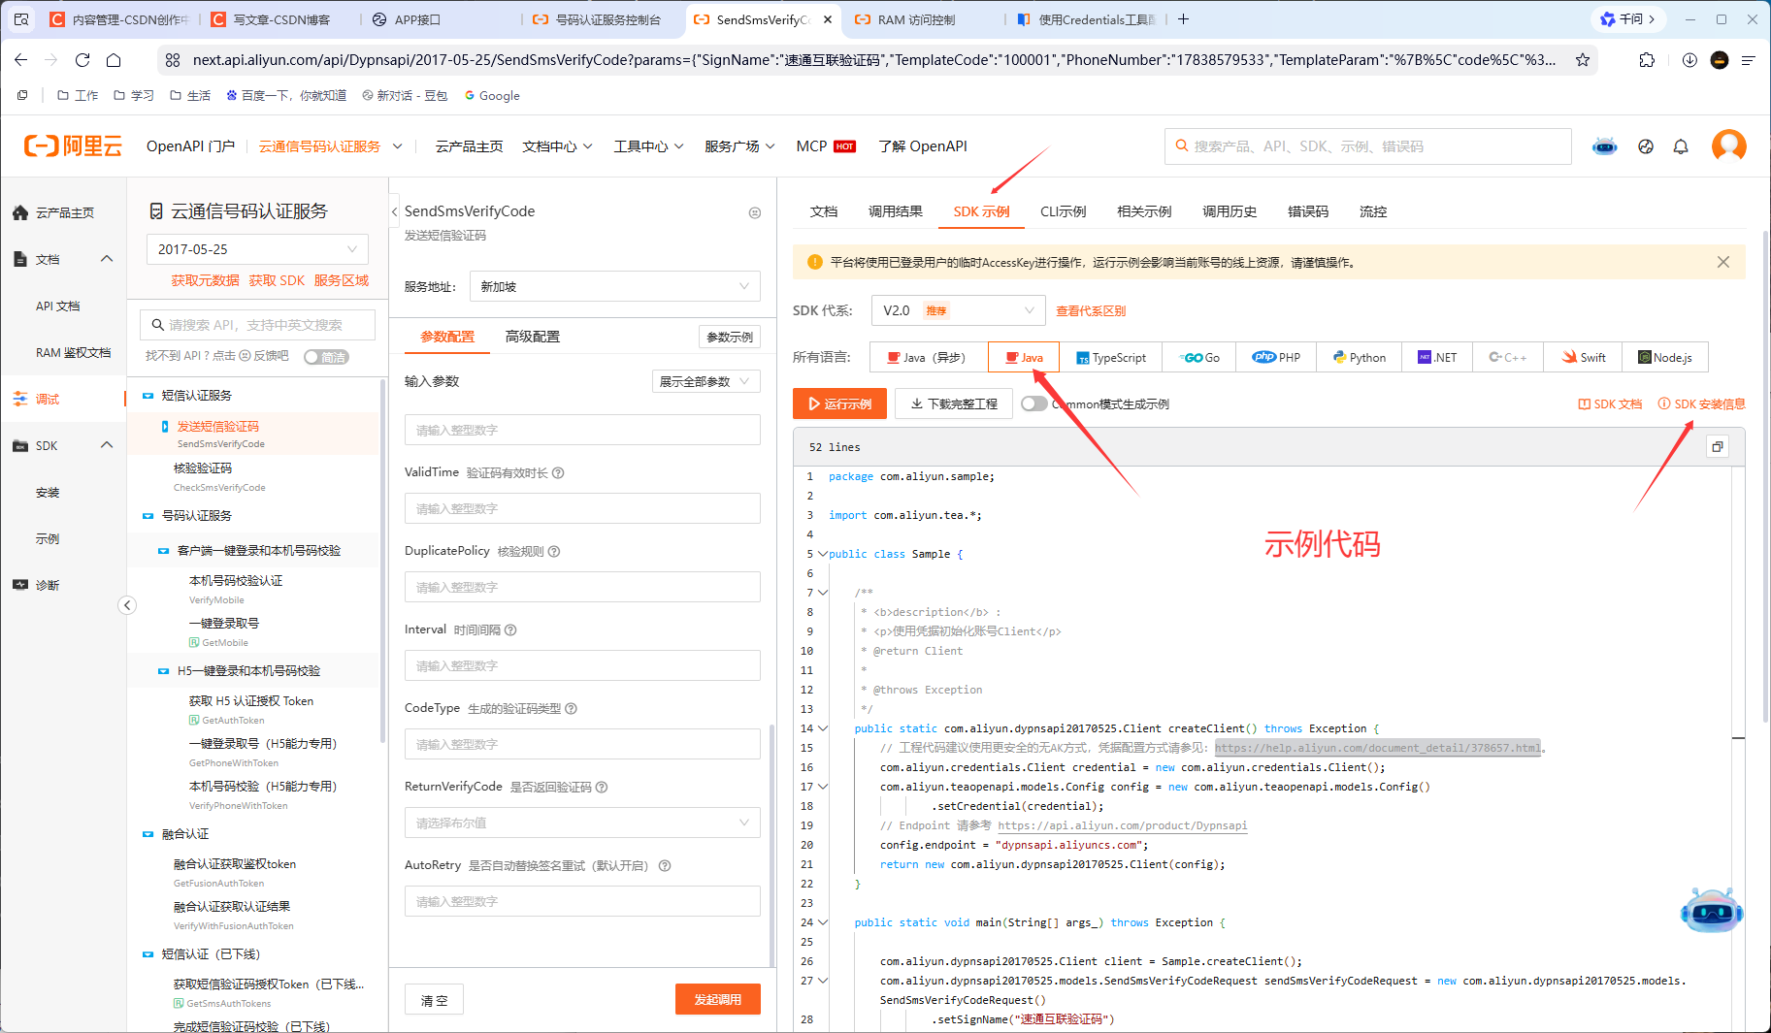1771x1033 pixels.
Task: Switch to 调用结果 tab
Action: tap(895, 211)
